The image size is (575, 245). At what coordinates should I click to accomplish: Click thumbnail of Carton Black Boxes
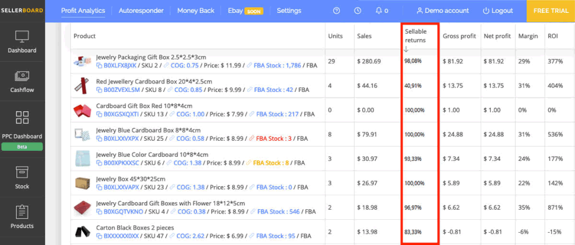coord(82,232)
